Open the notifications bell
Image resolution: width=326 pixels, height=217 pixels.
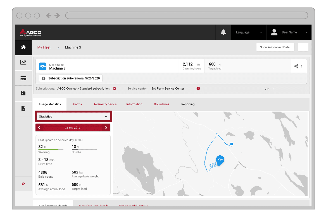pyautogui.click(x=223, y=32)
